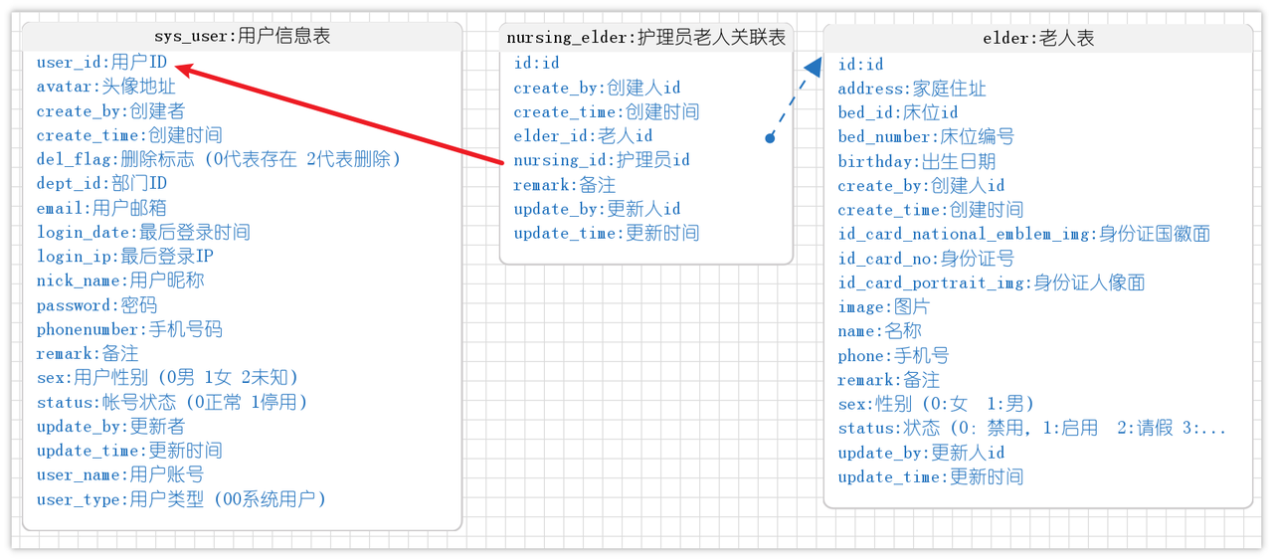Select create_time:创建时间 in sys_user table
Screen dimensions: 1273x560
(x=129, y=135)
